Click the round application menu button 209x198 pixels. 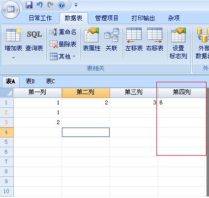coord(11,9)
